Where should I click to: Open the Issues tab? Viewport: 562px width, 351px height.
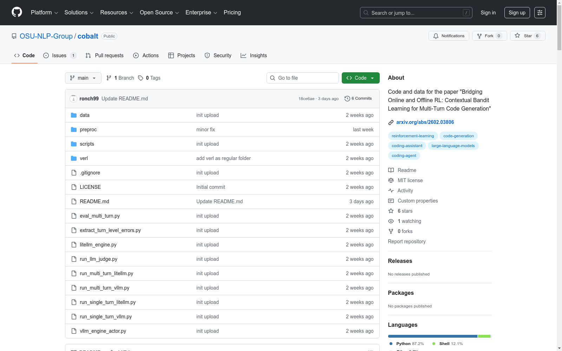tap(60, 55)
